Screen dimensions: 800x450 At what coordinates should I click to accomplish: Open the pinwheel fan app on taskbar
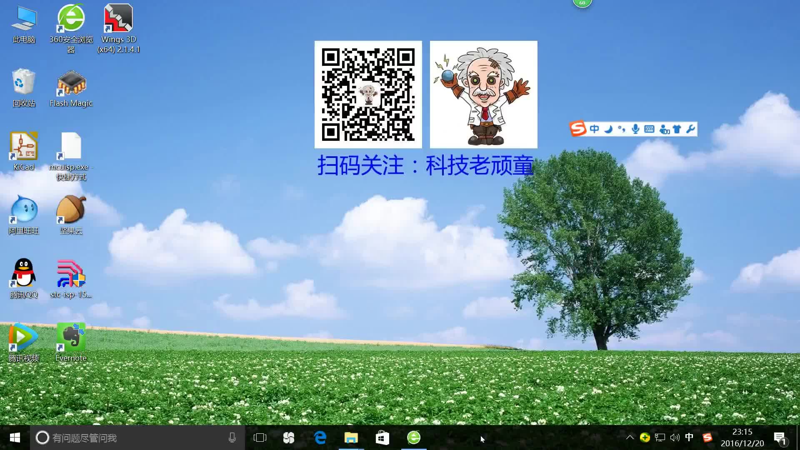(289, 437)
